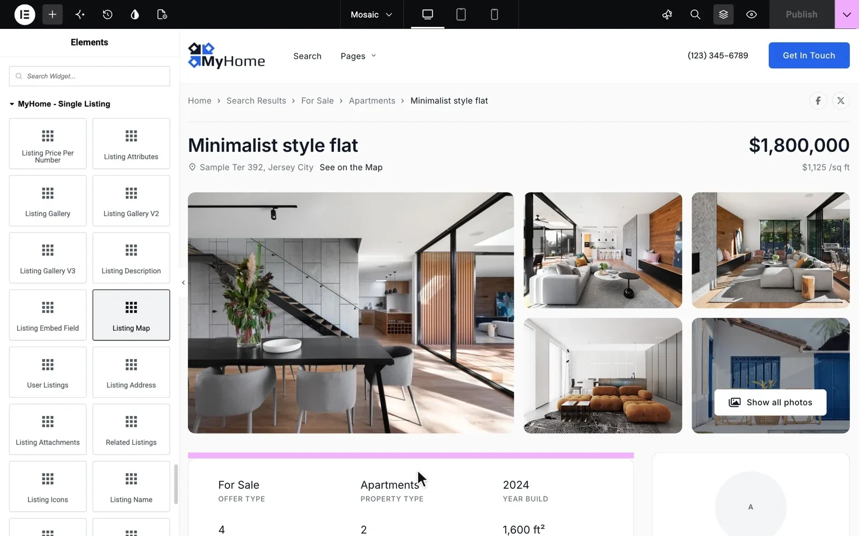
Task: Open the revision history icon
Action: [x=107, y=14]
